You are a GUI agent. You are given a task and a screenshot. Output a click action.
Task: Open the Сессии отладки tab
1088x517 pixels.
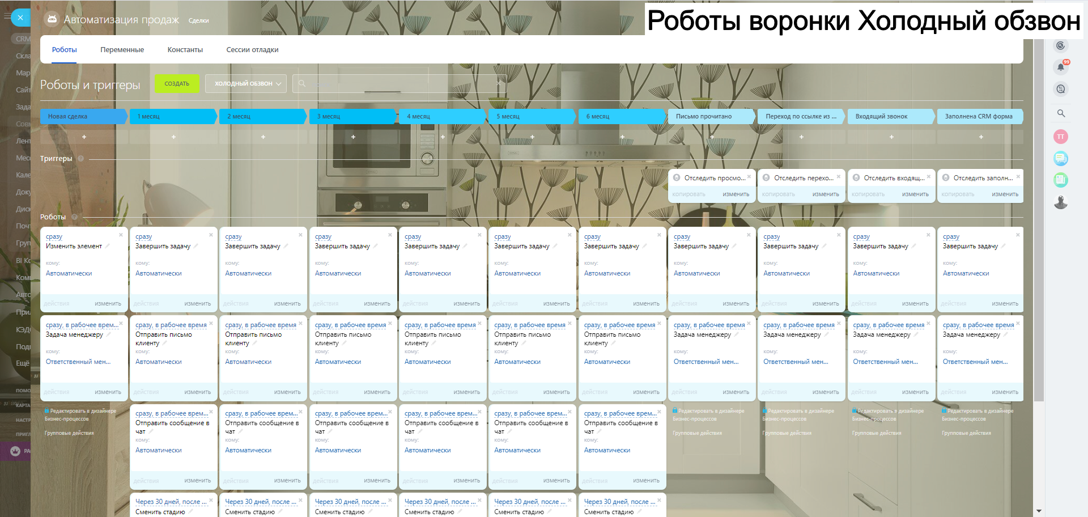[x=253, y=50]
